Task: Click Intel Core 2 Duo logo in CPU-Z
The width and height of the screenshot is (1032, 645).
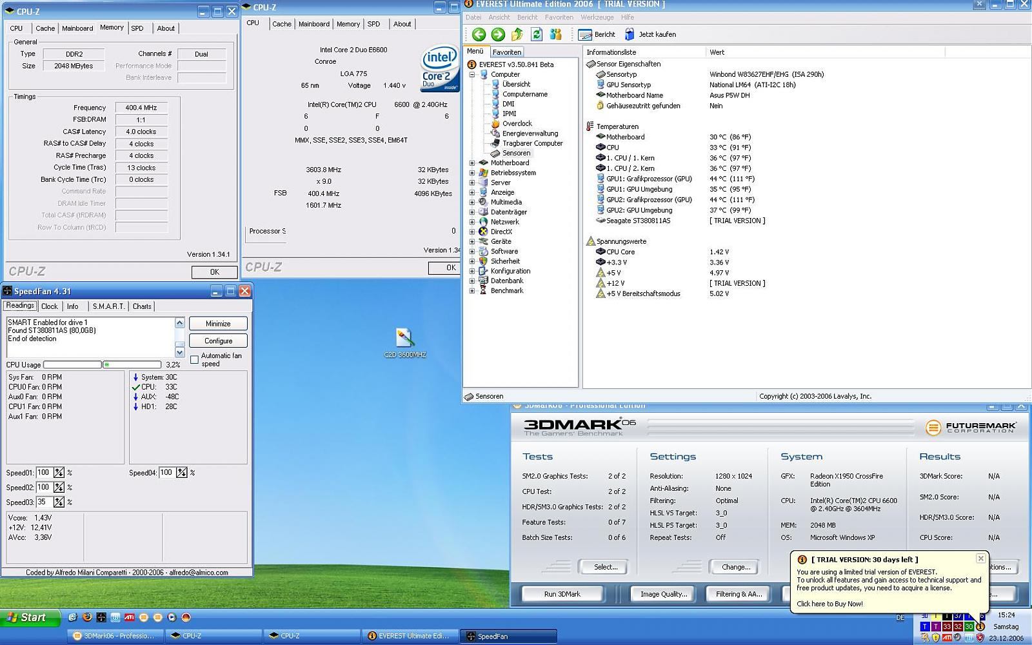Action: [439, 68]
